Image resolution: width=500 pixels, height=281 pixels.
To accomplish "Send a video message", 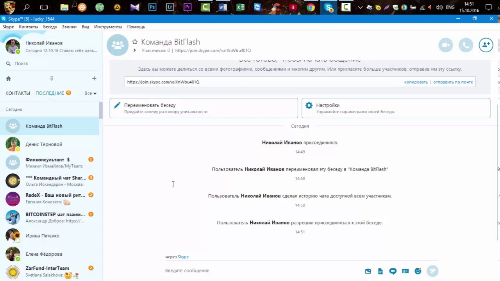I will coord(393,271).
